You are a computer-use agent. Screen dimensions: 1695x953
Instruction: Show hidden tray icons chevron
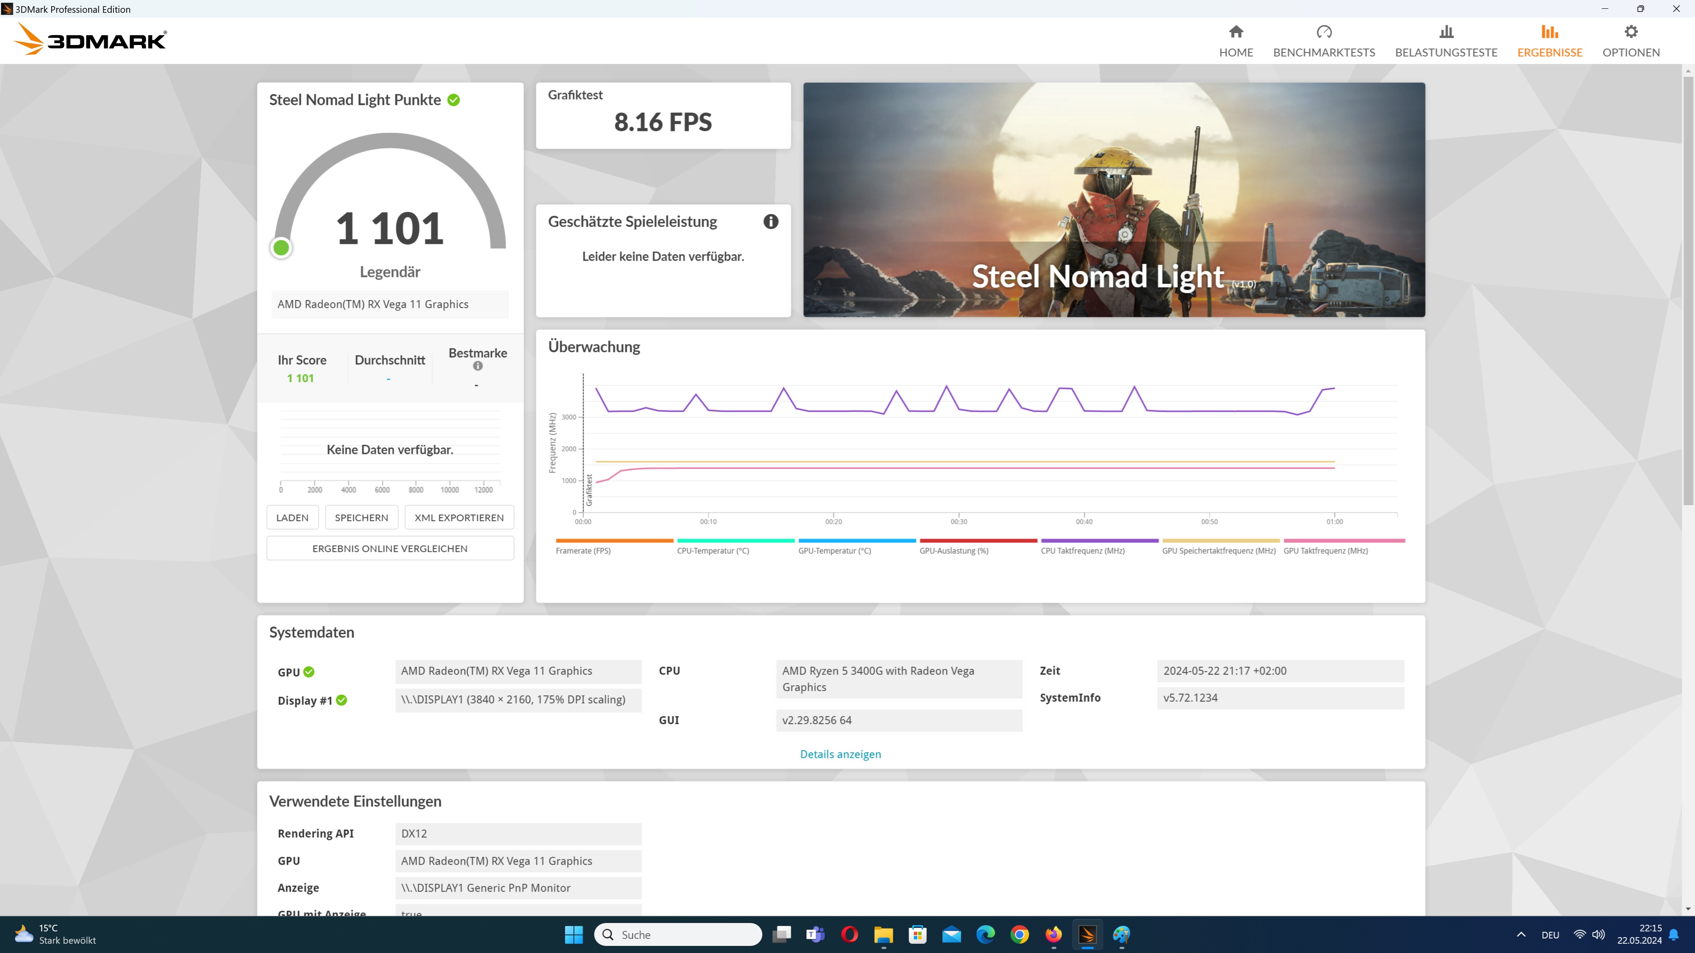tap(1521, 934)
